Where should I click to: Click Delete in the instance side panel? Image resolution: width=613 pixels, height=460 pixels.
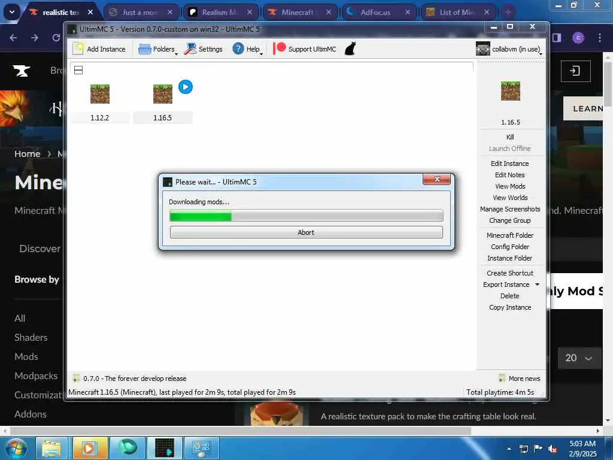pos(510,296)
